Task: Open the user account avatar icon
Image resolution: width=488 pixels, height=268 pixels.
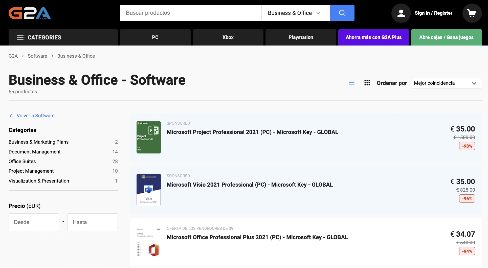Action: pyautogui.click(x=401, y=13)
